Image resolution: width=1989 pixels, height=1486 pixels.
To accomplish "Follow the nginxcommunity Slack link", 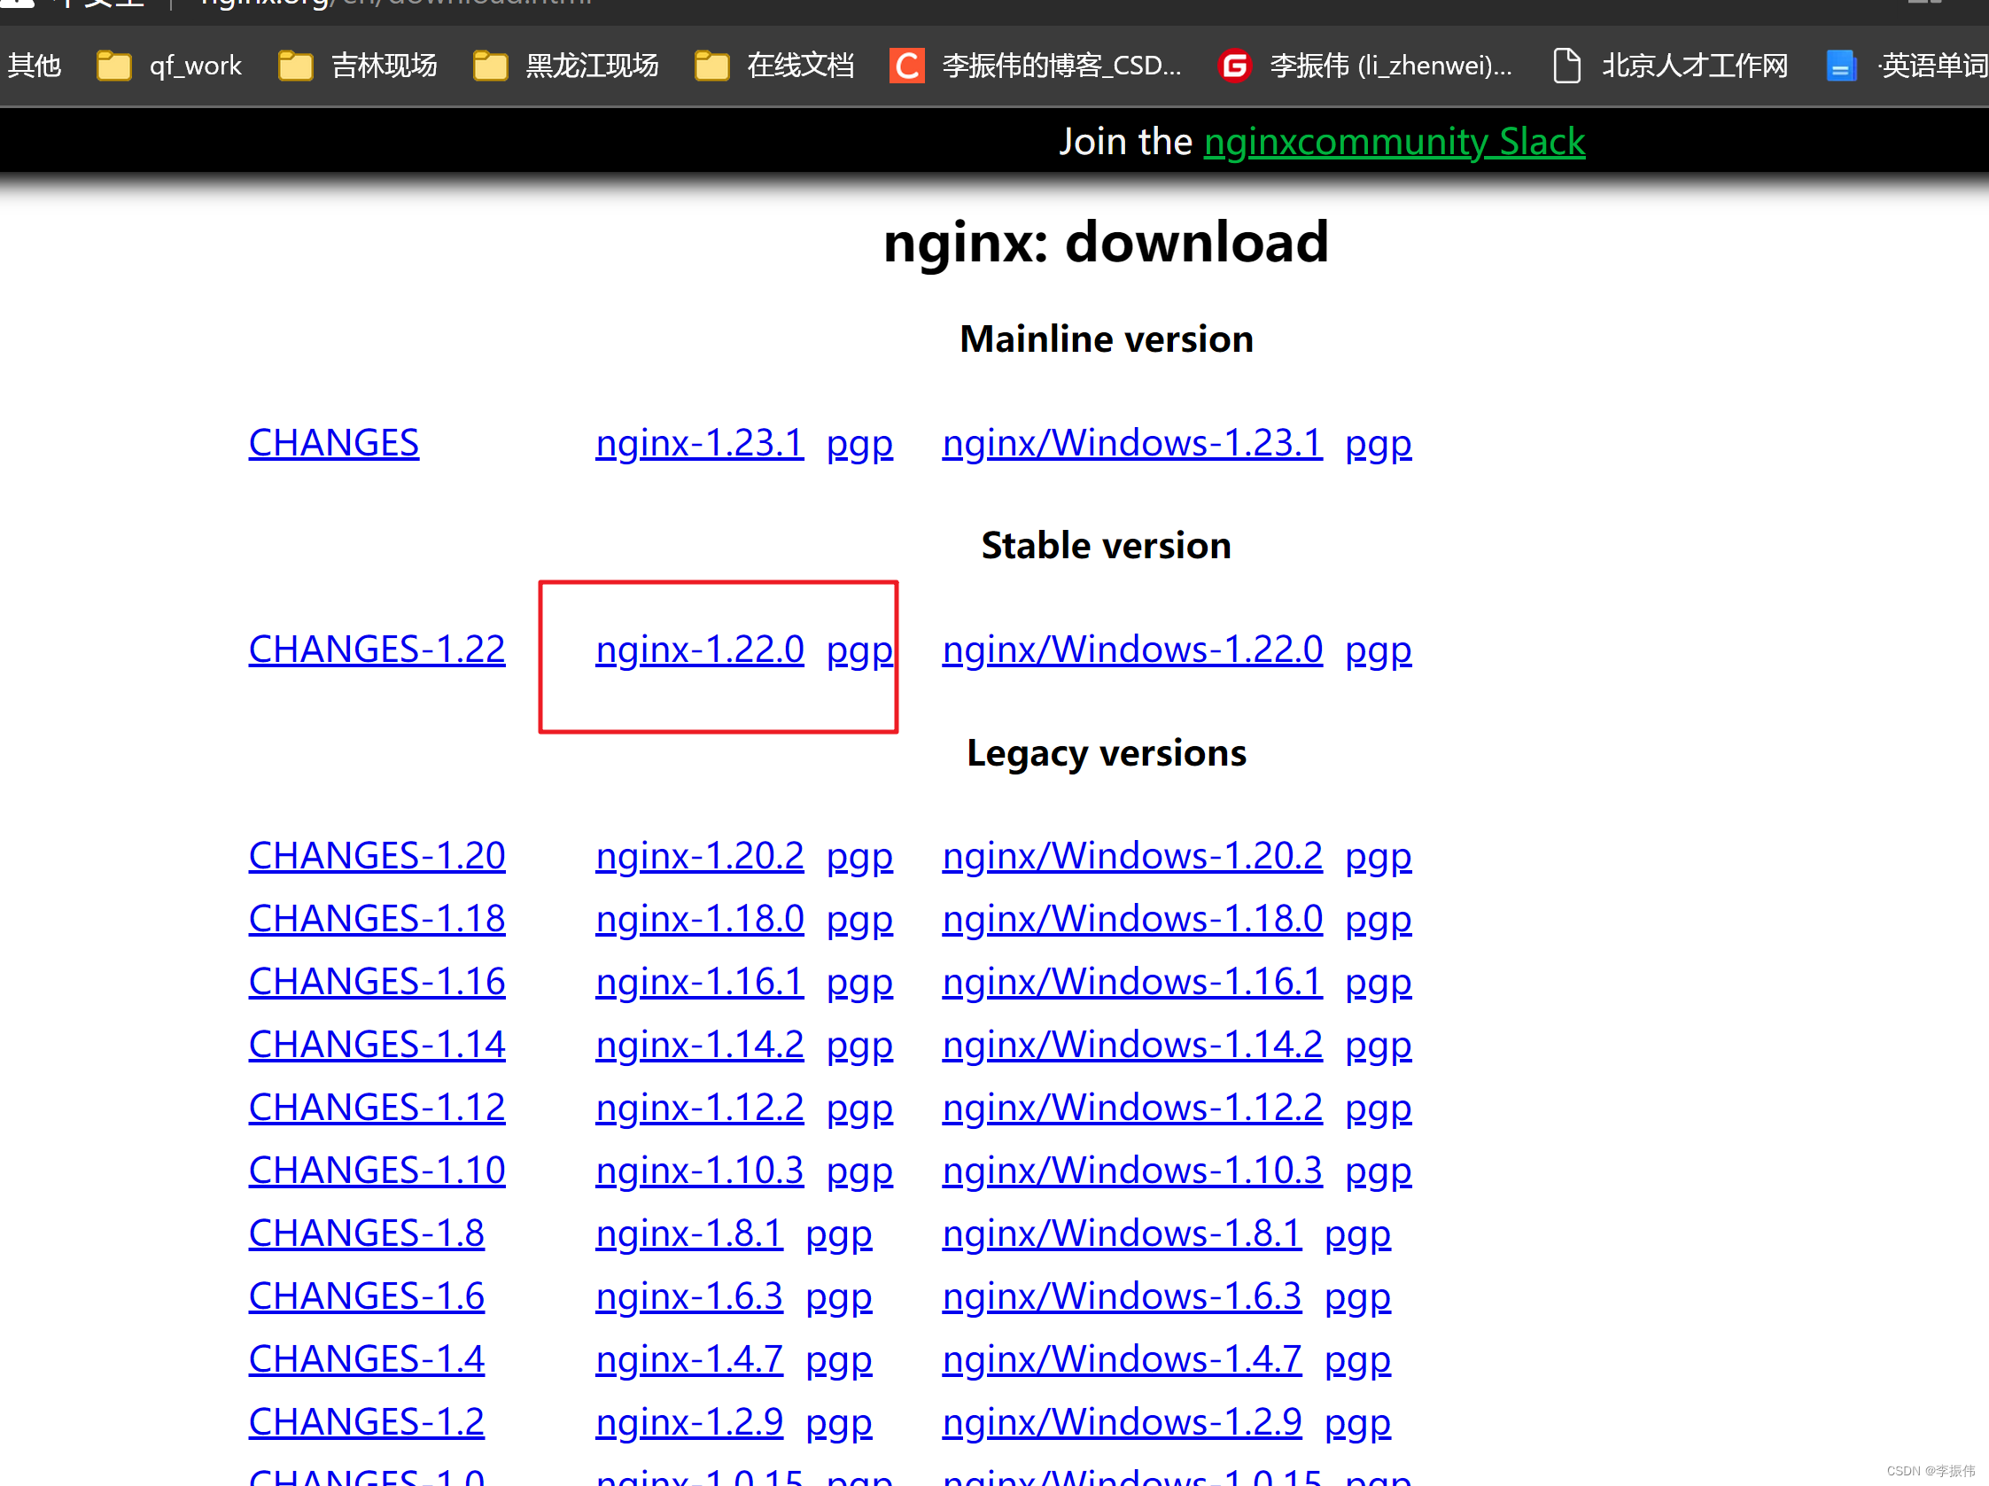I will click(1395, 142).
